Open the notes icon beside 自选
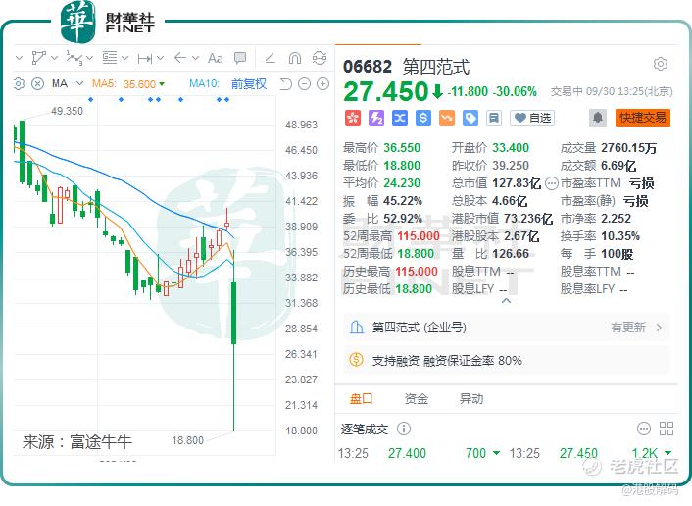 (x=494, y=118)
